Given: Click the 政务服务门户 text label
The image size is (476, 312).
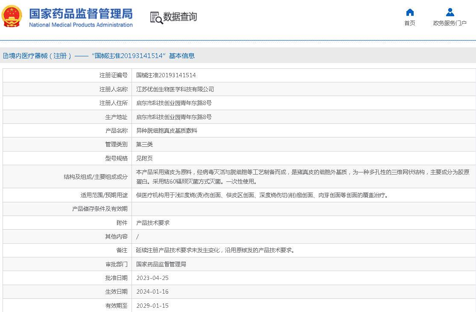Looking at the screenshot, I should tap(450, 23).
